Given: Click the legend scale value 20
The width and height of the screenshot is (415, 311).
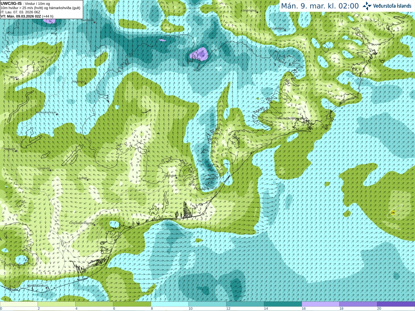Looking at the screenshot, I should (379, 309).
